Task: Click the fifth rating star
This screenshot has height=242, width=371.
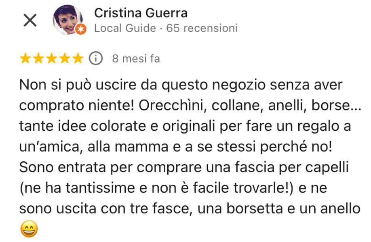Action: click(77, 59)
